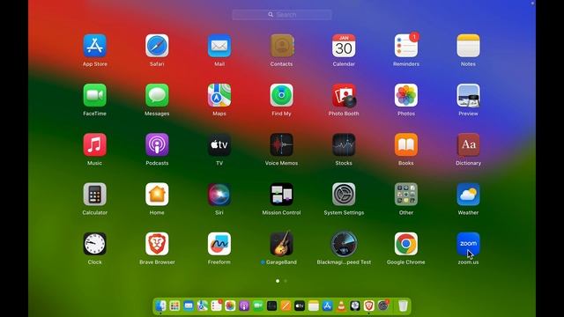Switch to the second Launchpad page dot
Screen dimensions: 564x317
pyautogui.click(x=286, y=281)
